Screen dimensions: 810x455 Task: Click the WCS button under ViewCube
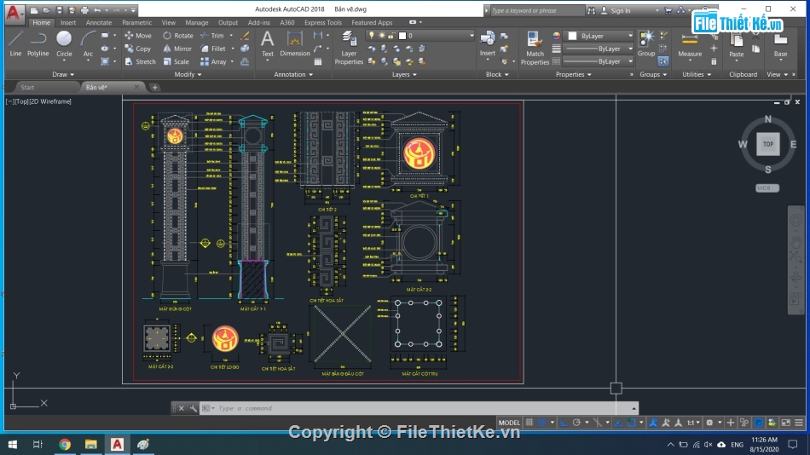tap(767, 188)
